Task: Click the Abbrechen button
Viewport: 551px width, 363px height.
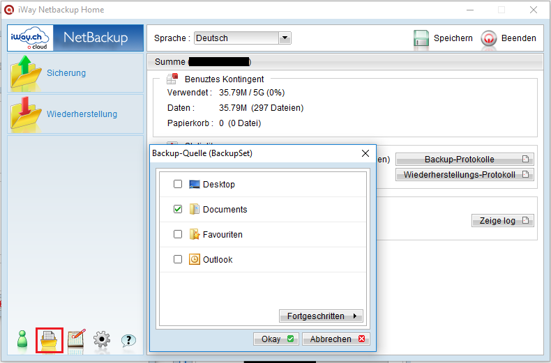Action: pyautogui.click(x=336, y=339)
